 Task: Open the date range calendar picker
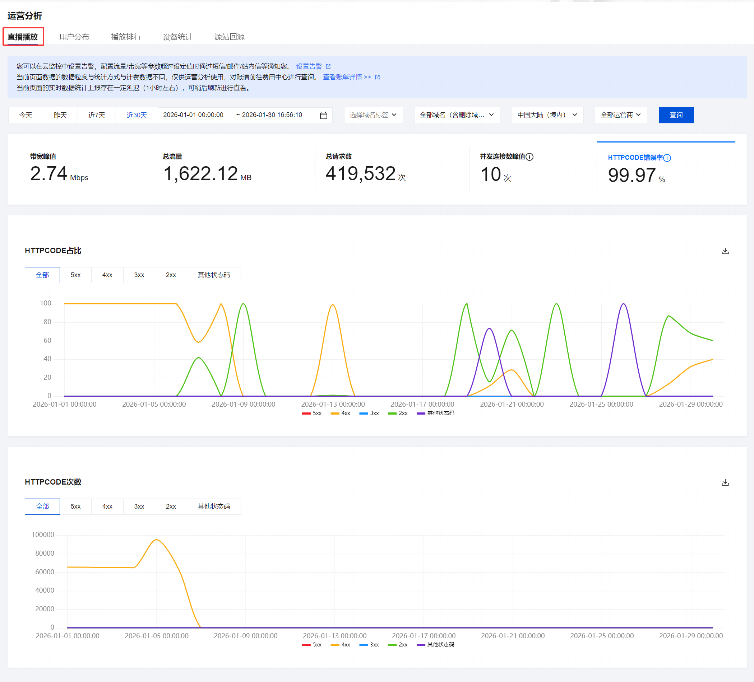tap(324, 115)
